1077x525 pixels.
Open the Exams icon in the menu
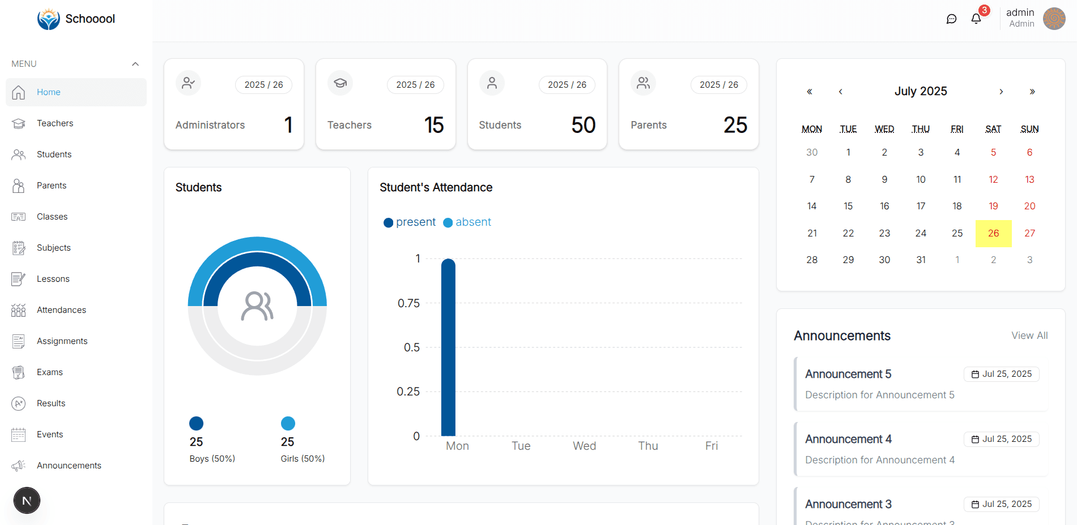pos(19,372)
